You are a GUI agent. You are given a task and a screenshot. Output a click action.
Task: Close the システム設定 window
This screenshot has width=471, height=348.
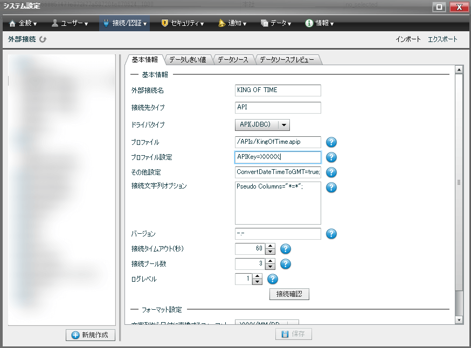pos(459,7)
